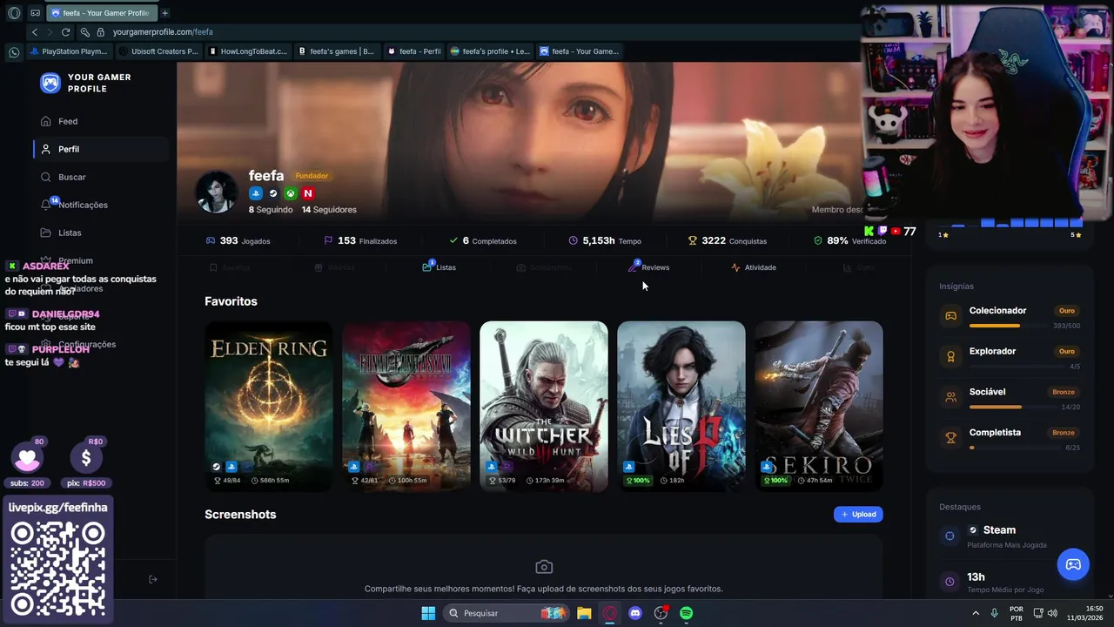The height and width of the screenshot is (627, 1114).
Task: Click the 153 Finalizados stat
Action: click(x=360, y=240)
